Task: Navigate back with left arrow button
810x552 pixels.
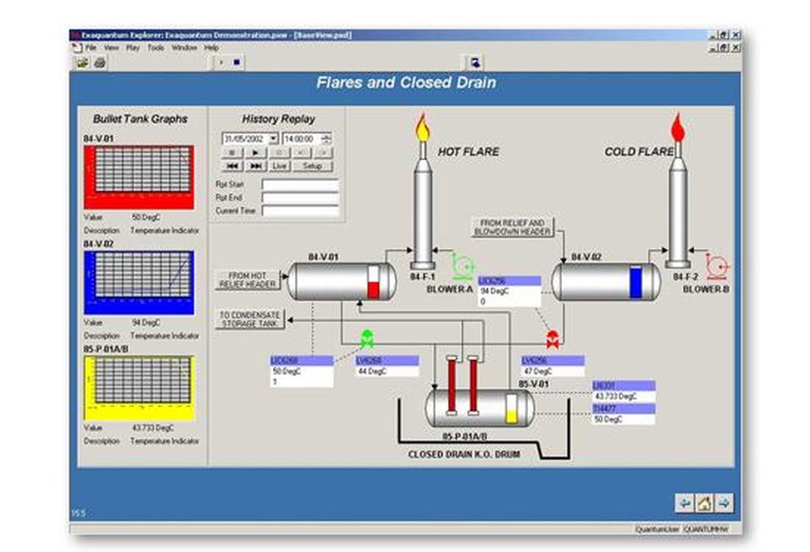Action: tap(685, 503)
